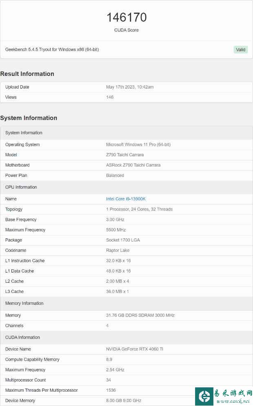Click the Views value 146
253x406 pixels.
click(110, 97)
